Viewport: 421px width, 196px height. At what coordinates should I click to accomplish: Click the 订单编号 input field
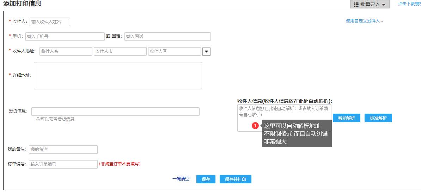pos(63,164)
